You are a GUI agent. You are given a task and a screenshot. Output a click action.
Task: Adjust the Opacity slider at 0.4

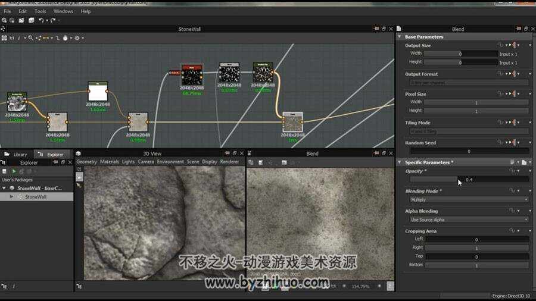point(469,180)
